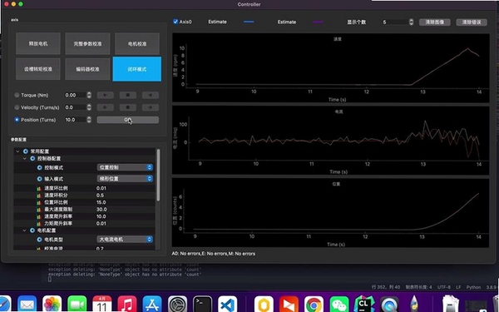Open Photos app in the Dock
Viewport: 499px width, 312px height.
point(52,305)
